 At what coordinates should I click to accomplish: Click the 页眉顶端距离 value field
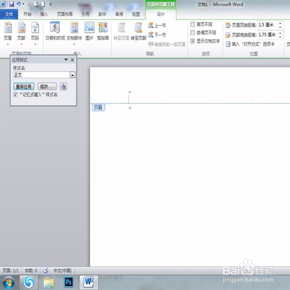pos(268,25)
